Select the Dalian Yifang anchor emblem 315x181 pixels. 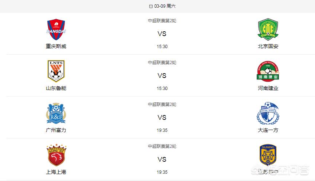coord(268,113)
